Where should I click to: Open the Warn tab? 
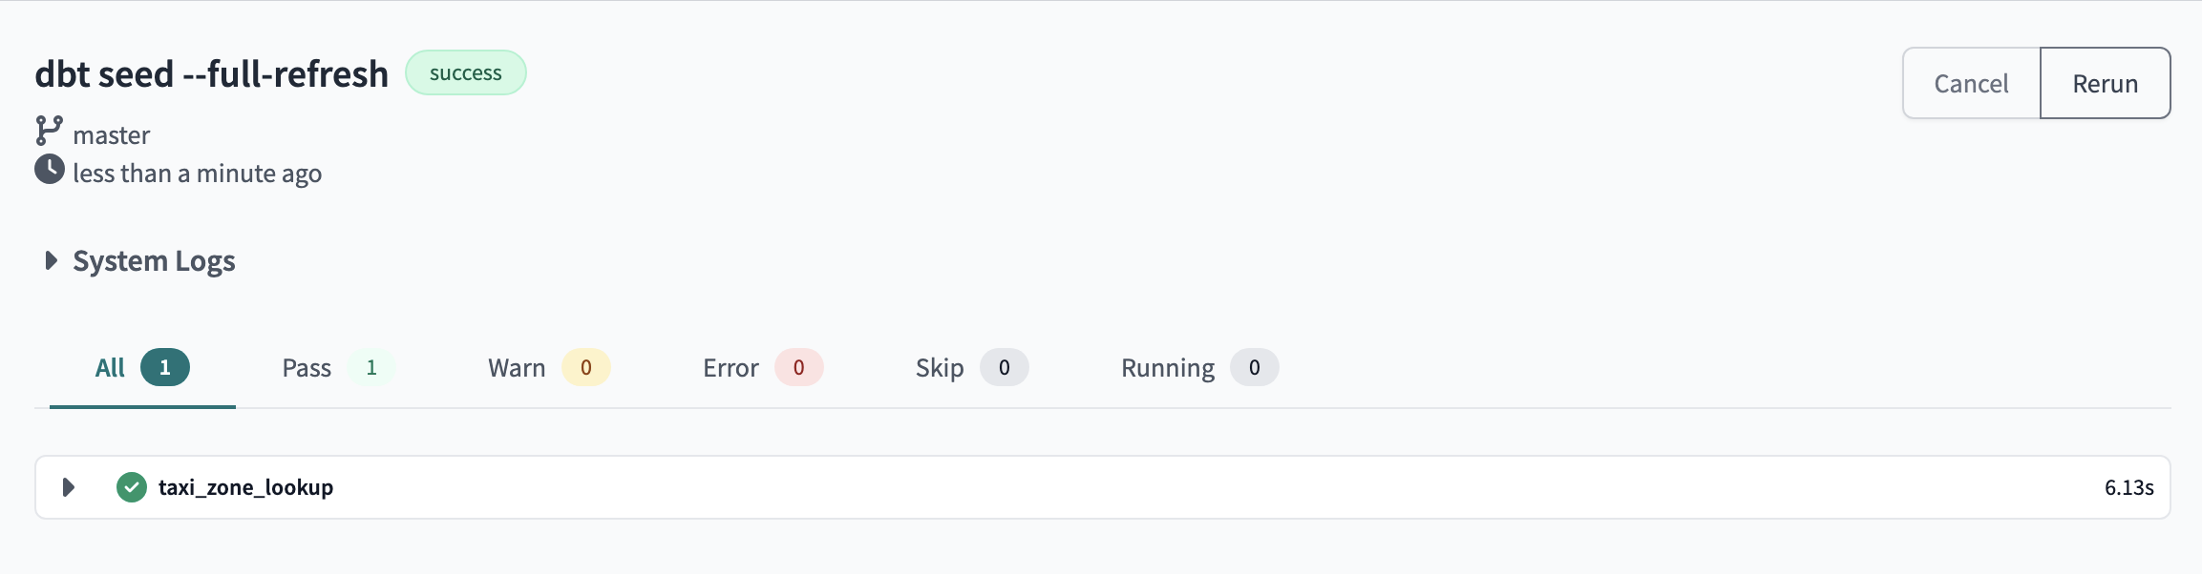pos(548,368)
